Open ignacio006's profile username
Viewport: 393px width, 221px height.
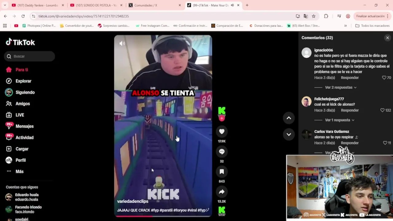[x=324, y=50]
